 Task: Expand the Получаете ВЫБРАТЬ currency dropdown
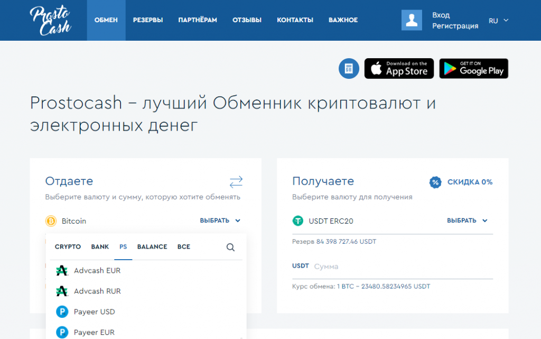pos(467,221)
